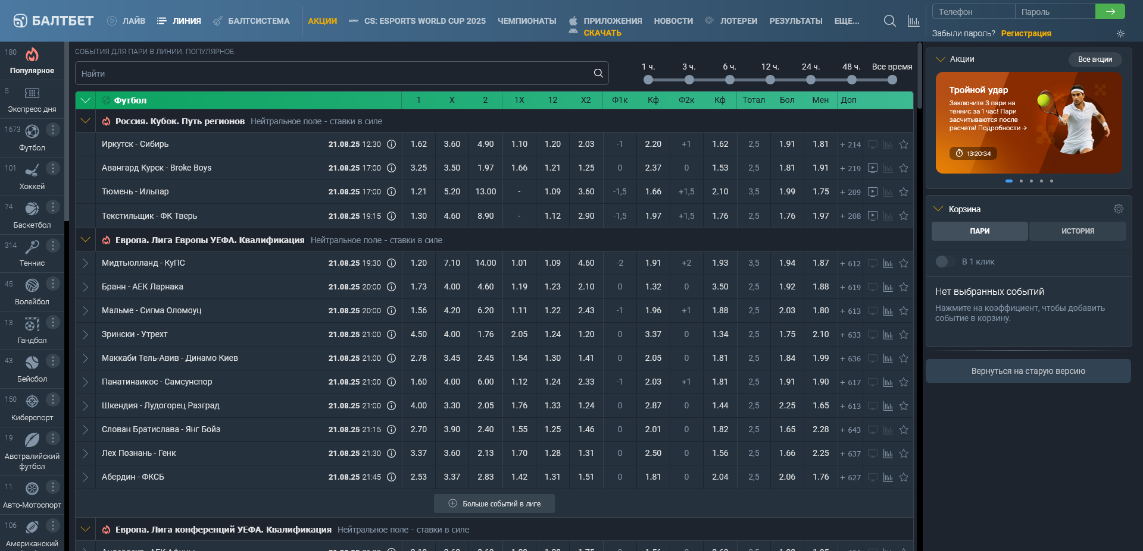This screenshot has height=551, width=1143.
Task: Open the statistics chart icon in header
Action: click(913, 21)
